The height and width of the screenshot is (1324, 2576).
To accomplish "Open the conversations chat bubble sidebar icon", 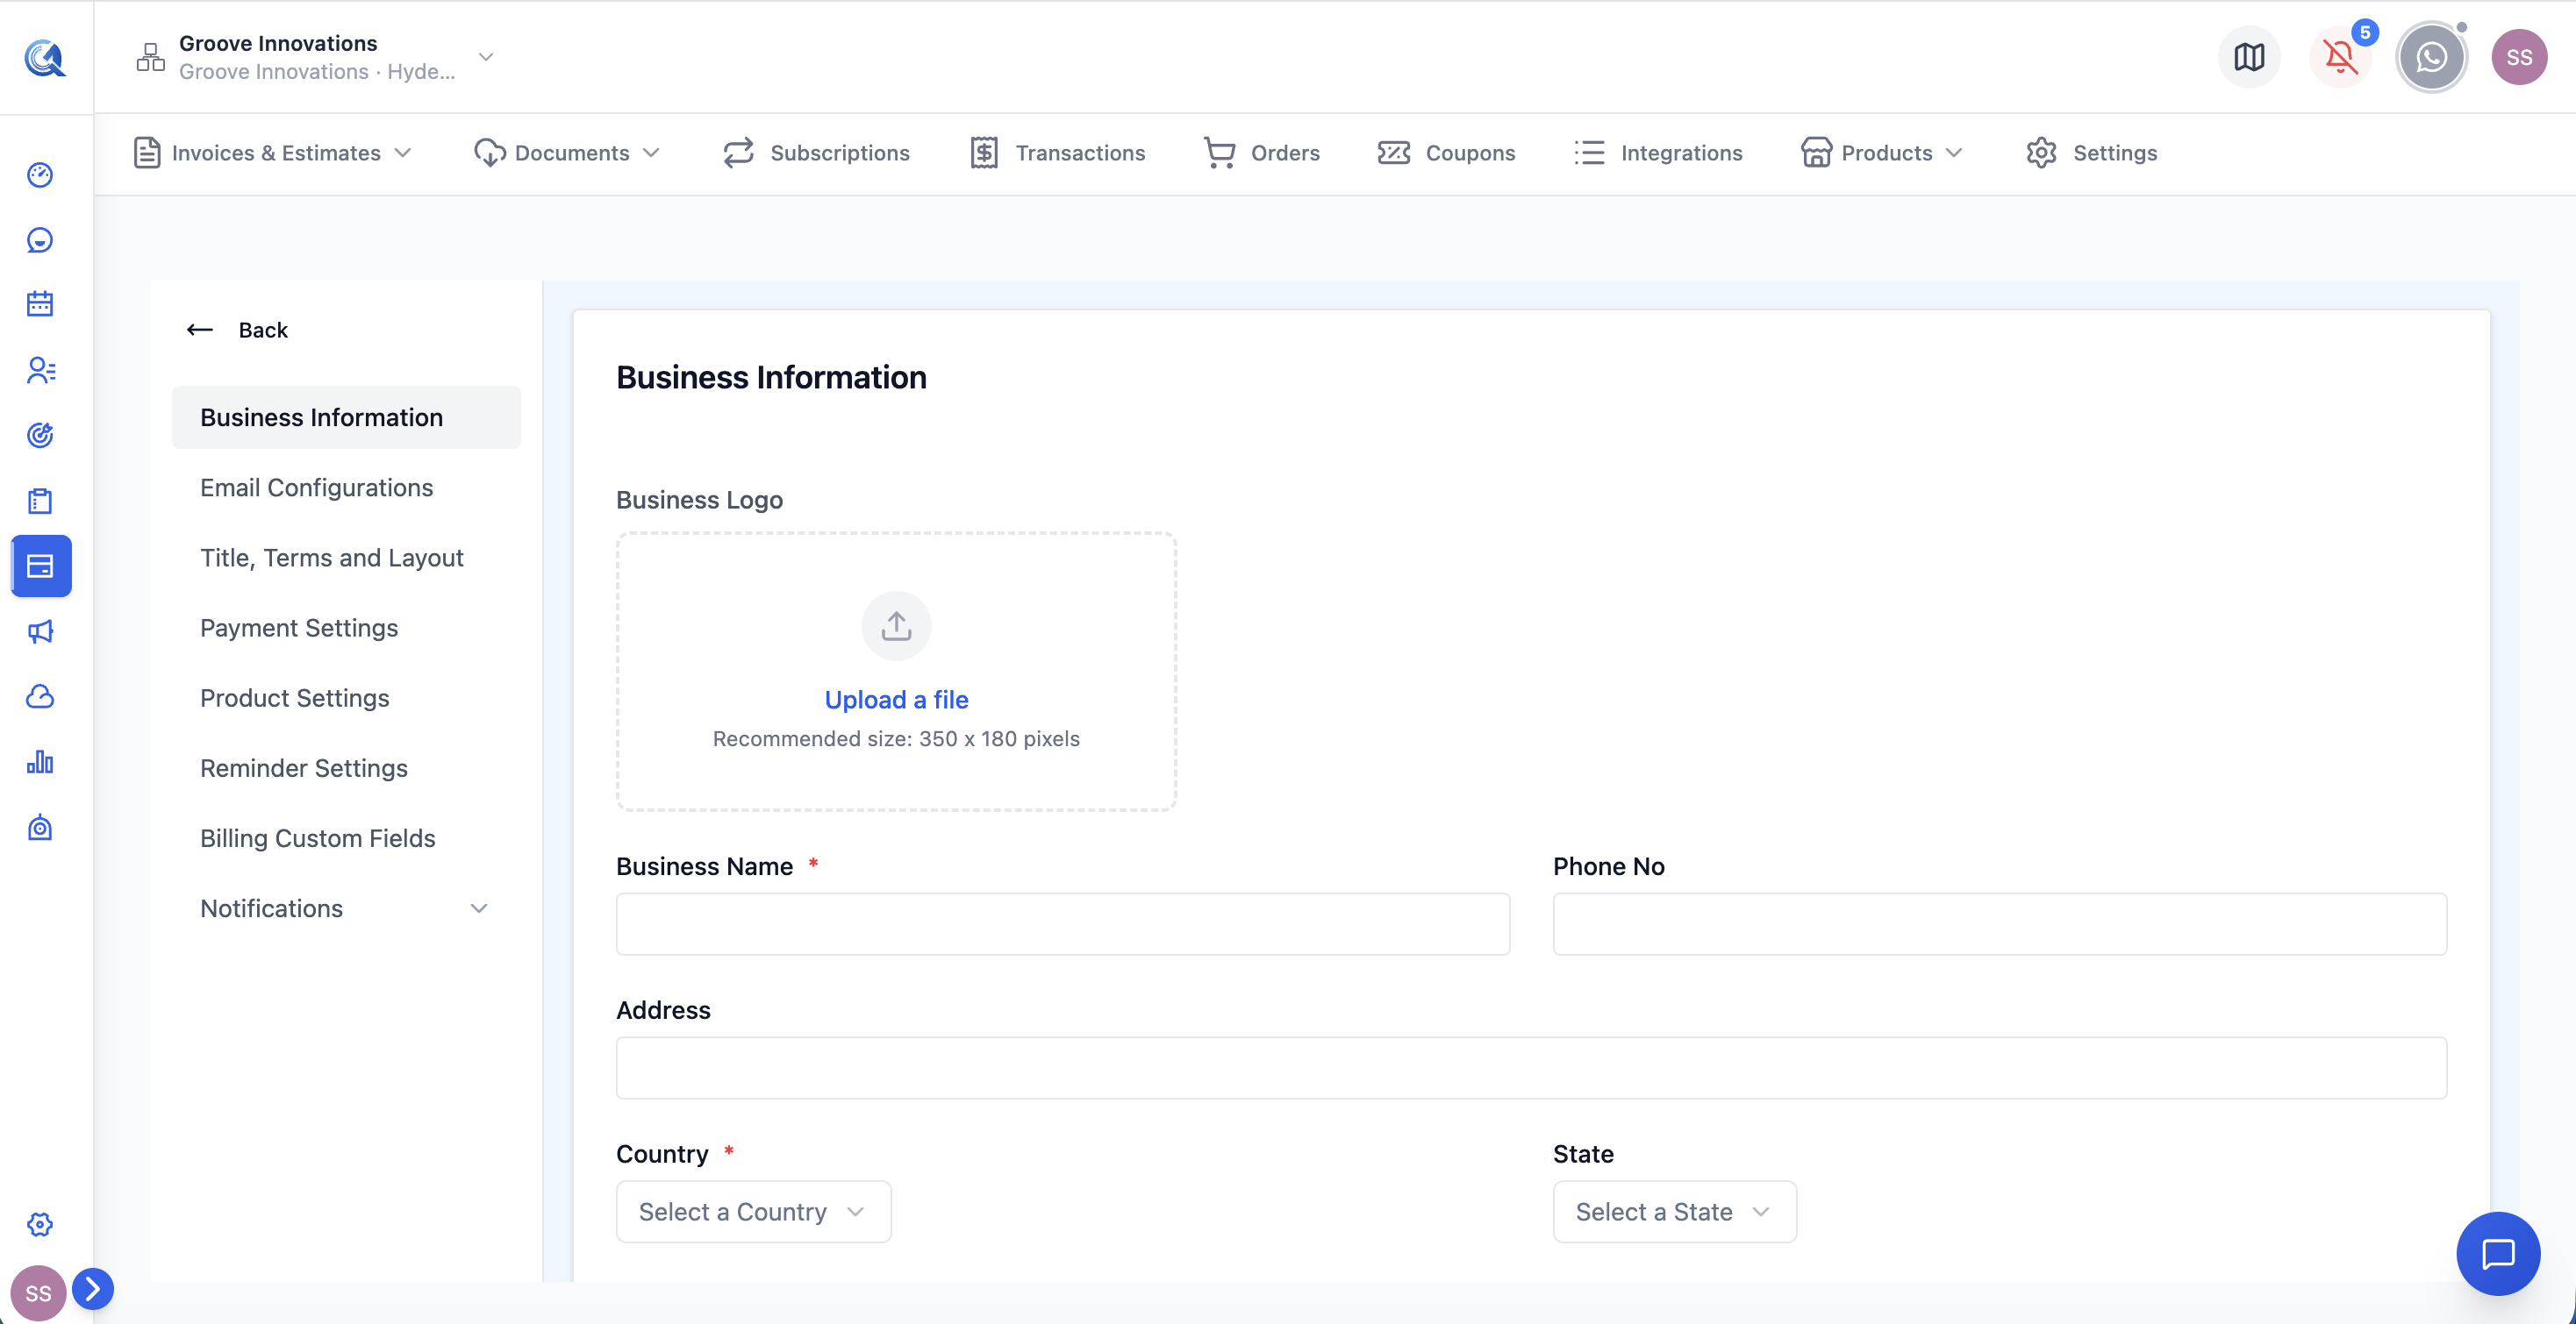I will click(40, 240).
